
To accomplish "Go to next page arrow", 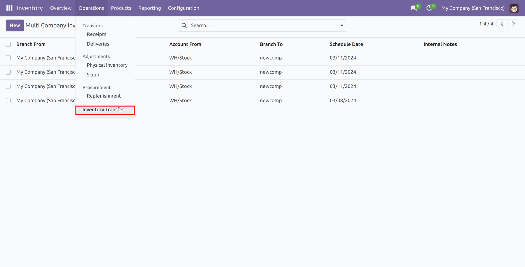I will [x=513, y=24].
